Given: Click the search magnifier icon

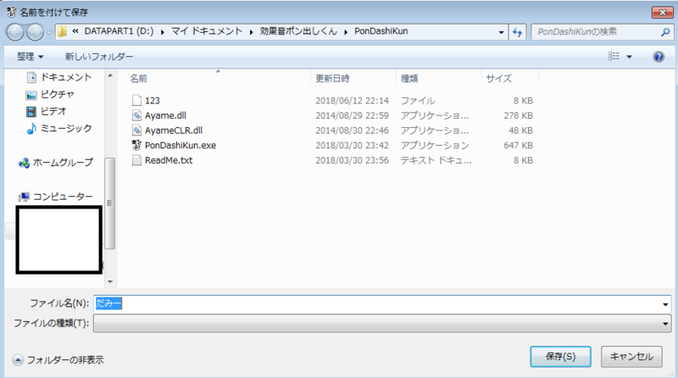Looking at the screenshot, I should tap(665, 32).
